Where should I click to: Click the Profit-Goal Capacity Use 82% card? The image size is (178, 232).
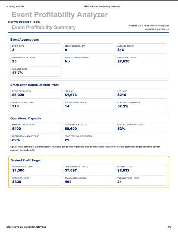(36, 139)
